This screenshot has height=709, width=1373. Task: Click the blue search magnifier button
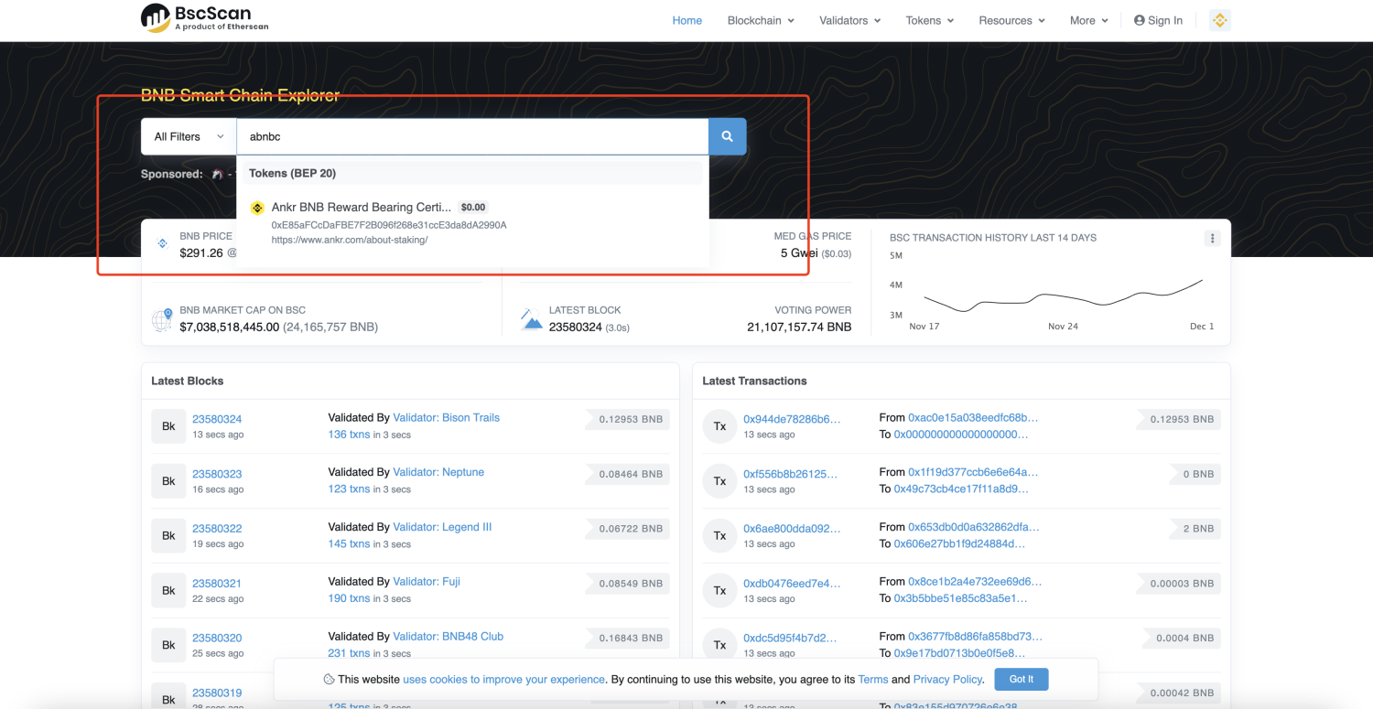tap(727, 136)
